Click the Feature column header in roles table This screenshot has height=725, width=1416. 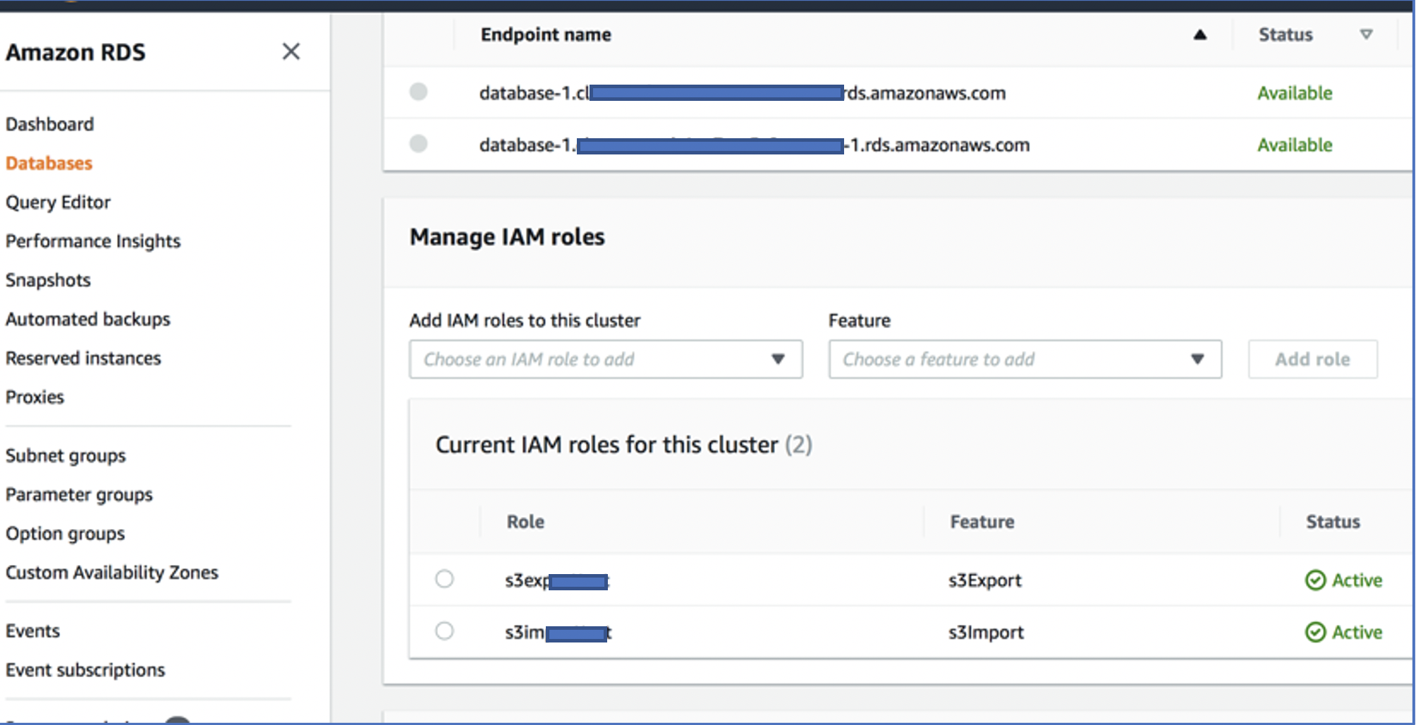982,522
